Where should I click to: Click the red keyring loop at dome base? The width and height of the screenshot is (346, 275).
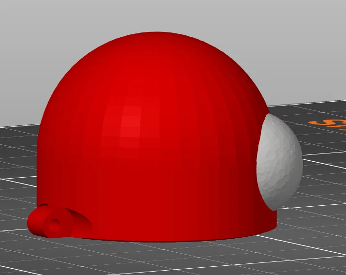pos(50,221)
